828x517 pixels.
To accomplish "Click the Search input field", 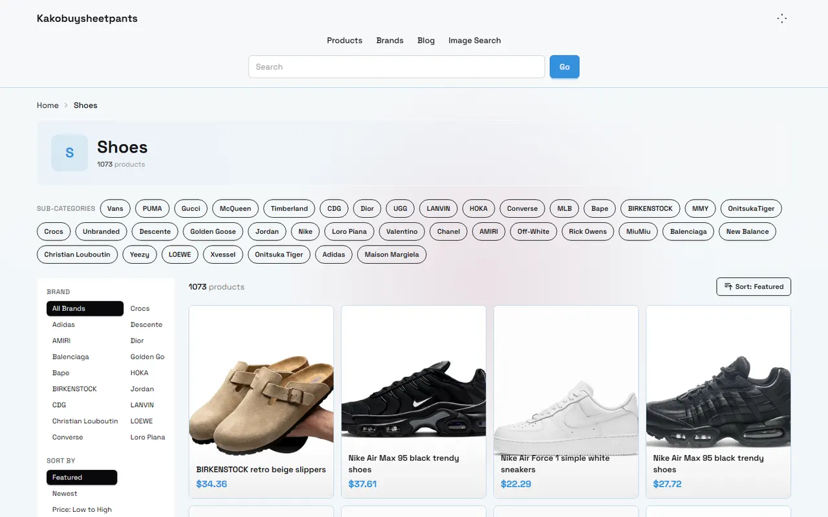I will pos(397,67).
